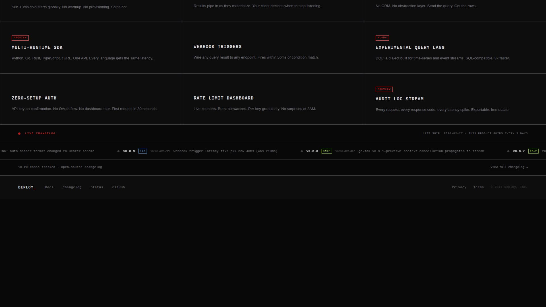Open the Changelog footer link

click(x=72, y=187)
